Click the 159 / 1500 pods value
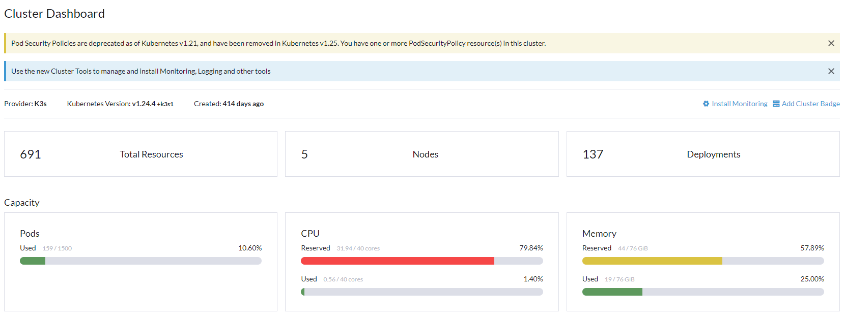The height and width of the screenshot is (319, 845). click(x=57, y=248)
